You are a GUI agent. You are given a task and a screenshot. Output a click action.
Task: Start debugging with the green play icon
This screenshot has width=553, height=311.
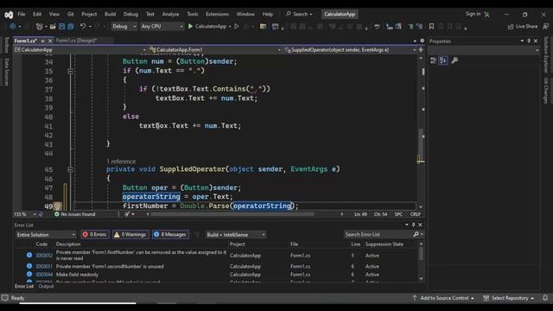[190, 27]
